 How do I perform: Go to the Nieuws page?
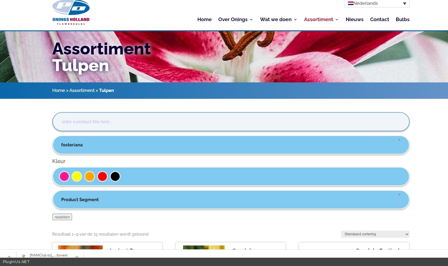pyautogui.click(x=354, y=19)
